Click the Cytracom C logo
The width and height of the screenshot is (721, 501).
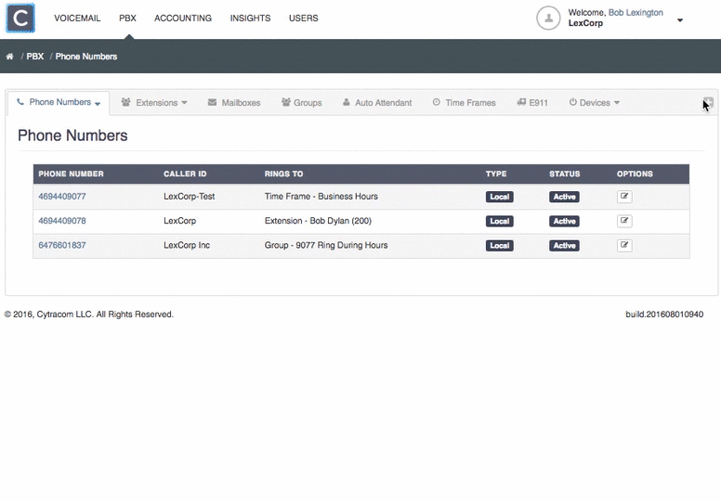[20, 18]
